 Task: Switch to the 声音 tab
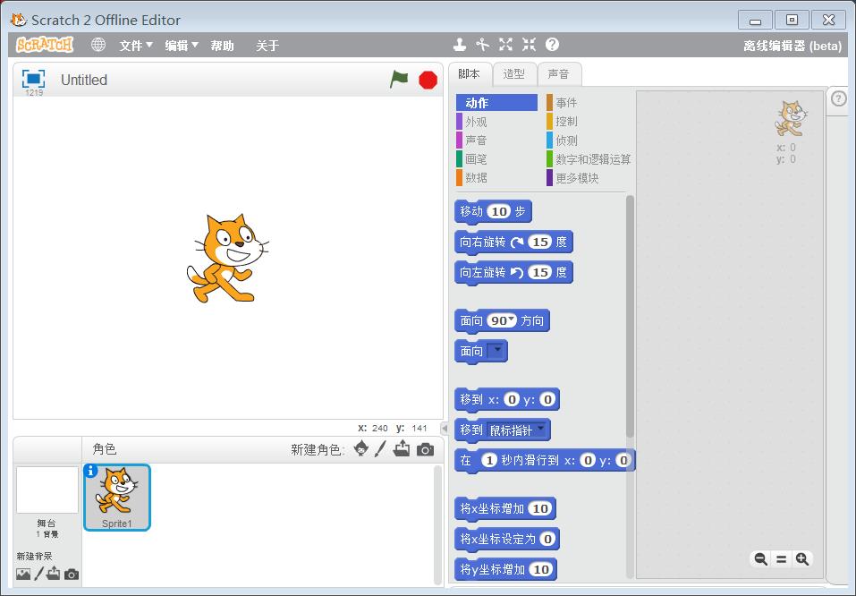[559, 74]
